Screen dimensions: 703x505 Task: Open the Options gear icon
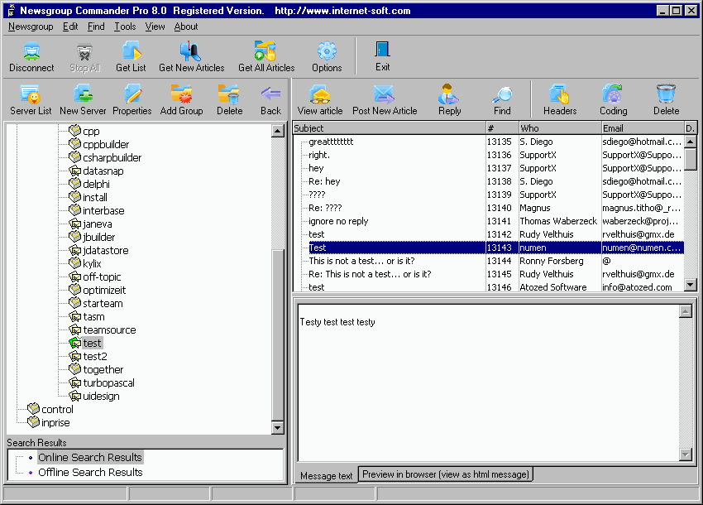327,57
